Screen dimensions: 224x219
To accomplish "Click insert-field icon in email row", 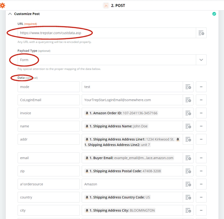I will [x=188, y=158].
